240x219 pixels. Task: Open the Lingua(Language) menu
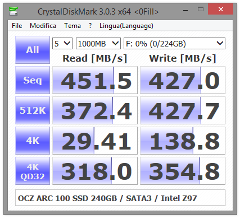(126, 26)
